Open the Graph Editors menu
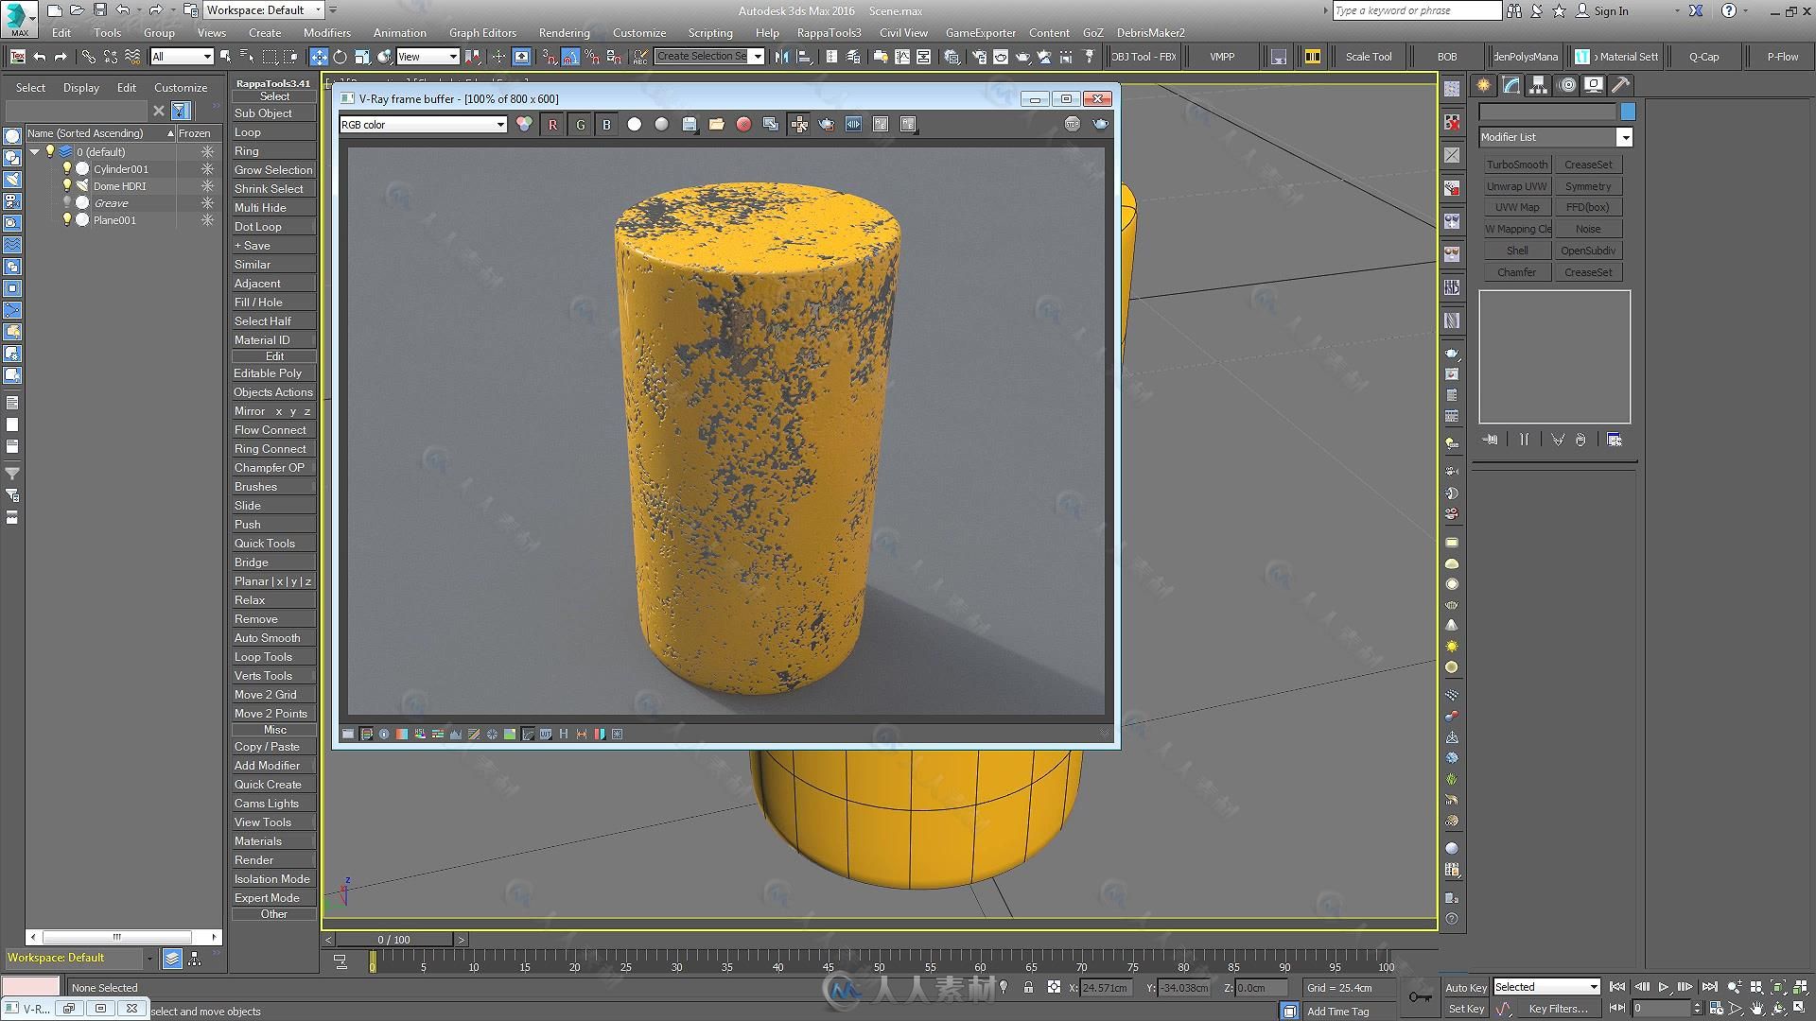Viewport: 1816px width, 1021px height. click(x=479, y=31)
